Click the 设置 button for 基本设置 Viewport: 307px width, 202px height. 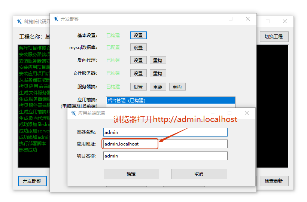pos(138,35)
